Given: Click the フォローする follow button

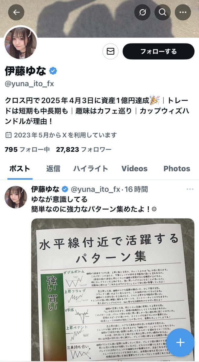Looking at the screenshot, I should pyautogui.click(x=158, y=51).
